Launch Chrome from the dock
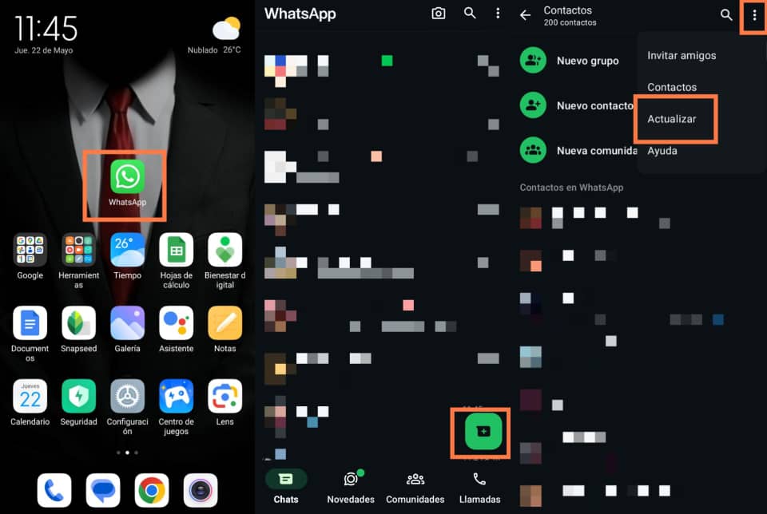767x514 pixels. tap(152, 490)
